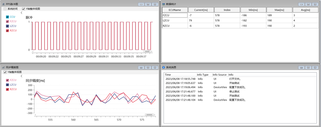Uncheck CCU series in pulse legend

(x=7, y=17)
